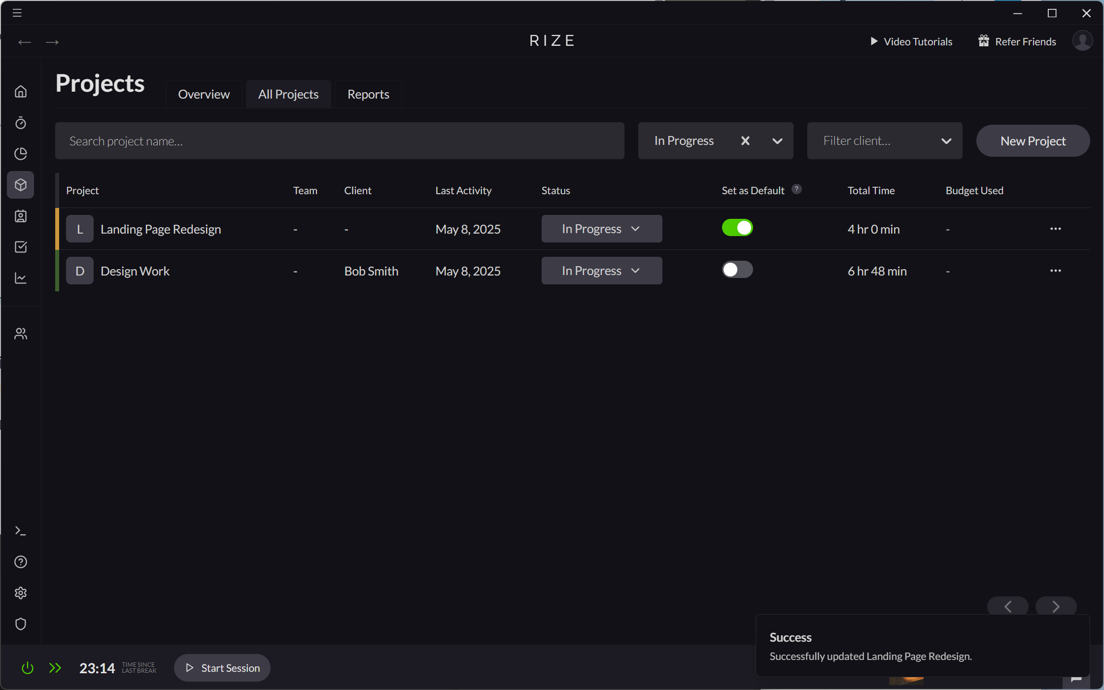
Task: Open the trends line chart icon
Action: [21, 278]
